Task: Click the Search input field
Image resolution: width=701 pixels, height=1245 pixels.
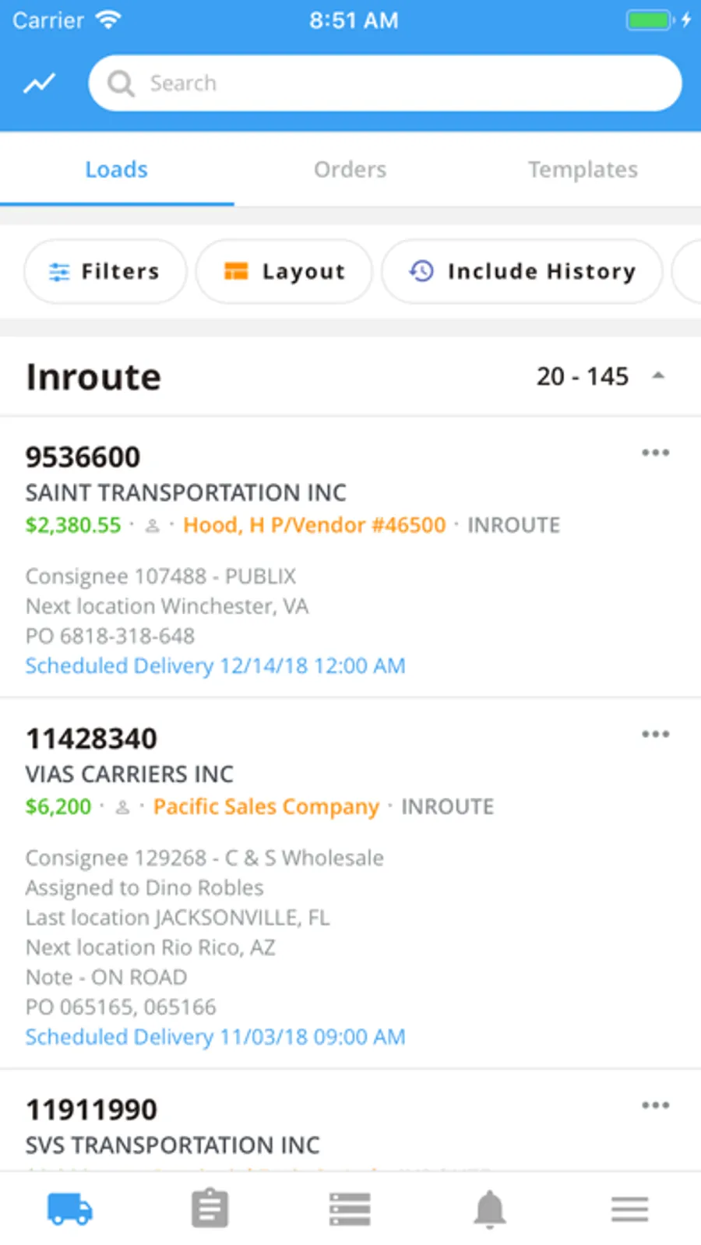Action: pos(385,83)
